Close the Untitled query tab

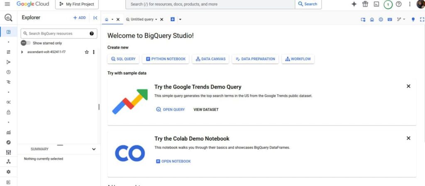162,20
